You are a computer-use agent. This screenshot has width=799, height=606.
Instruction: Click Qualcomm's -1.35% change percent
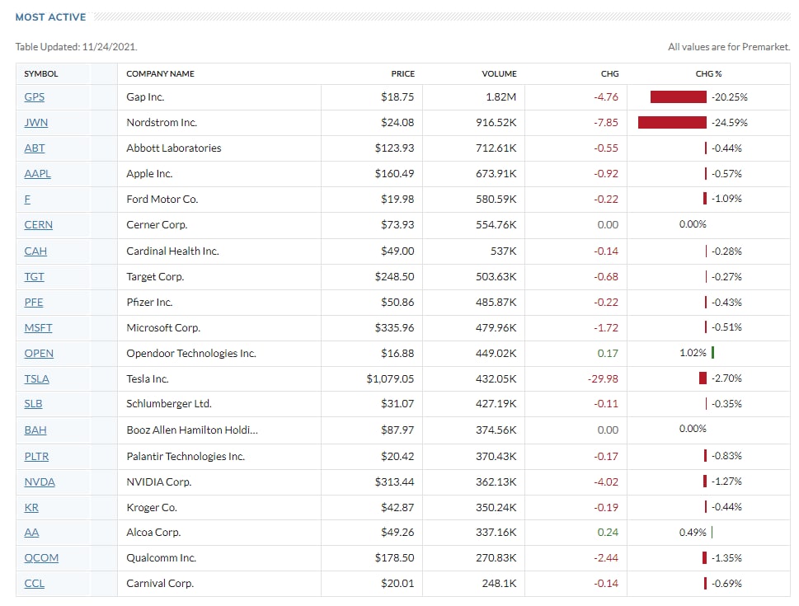(x=726, y=557)
